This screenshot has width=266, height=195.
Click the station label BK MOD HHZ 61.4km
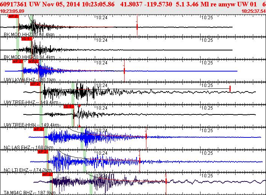(29, 35)
